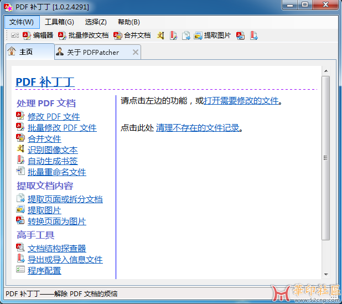Click the export info file toolbar icon

click(253, 35)
